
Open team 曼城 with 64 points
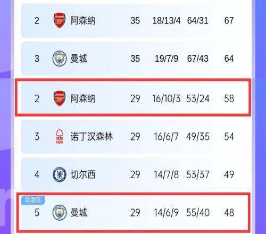pos(79,59)
